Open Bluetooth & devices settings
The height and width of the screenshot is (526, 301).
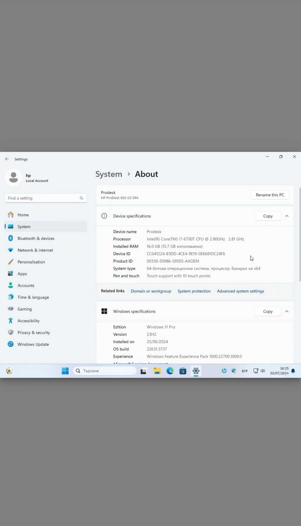(46, 238)
